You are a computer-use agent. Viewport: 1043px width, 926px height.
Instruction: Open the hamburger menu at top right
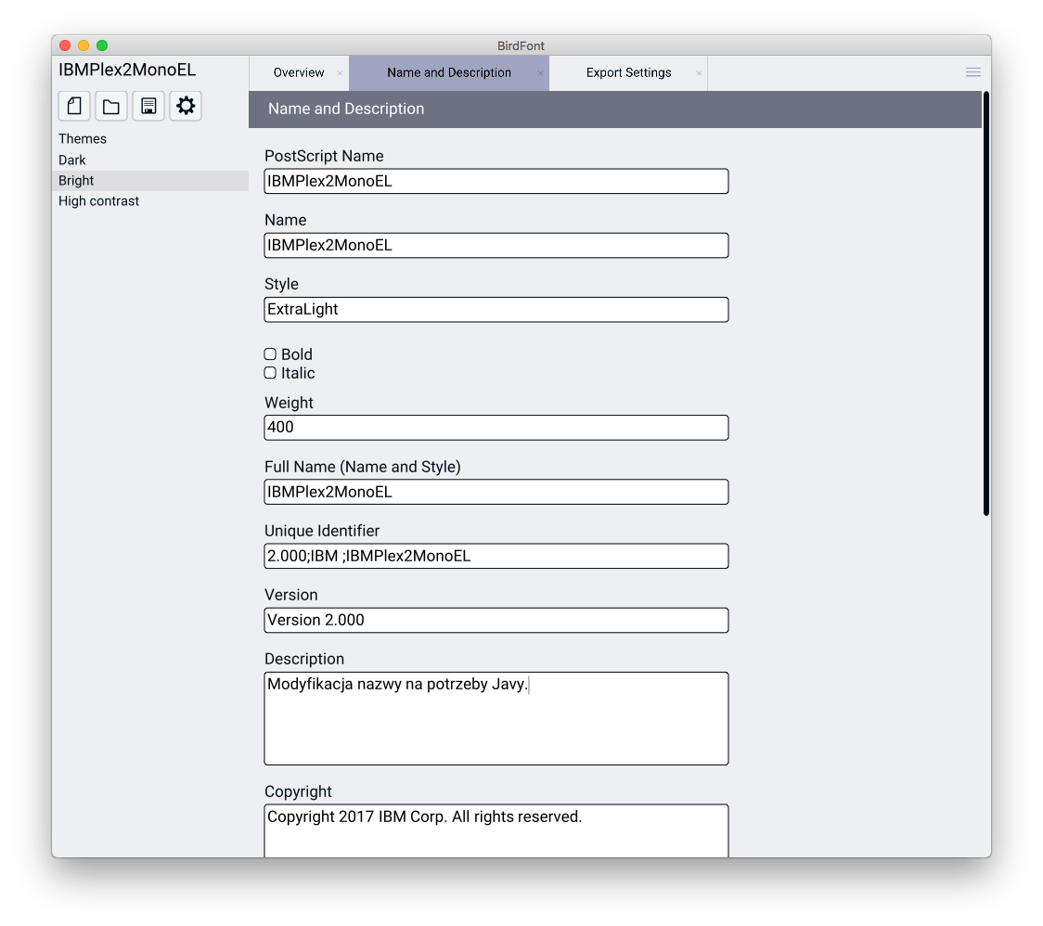[972, 72]
